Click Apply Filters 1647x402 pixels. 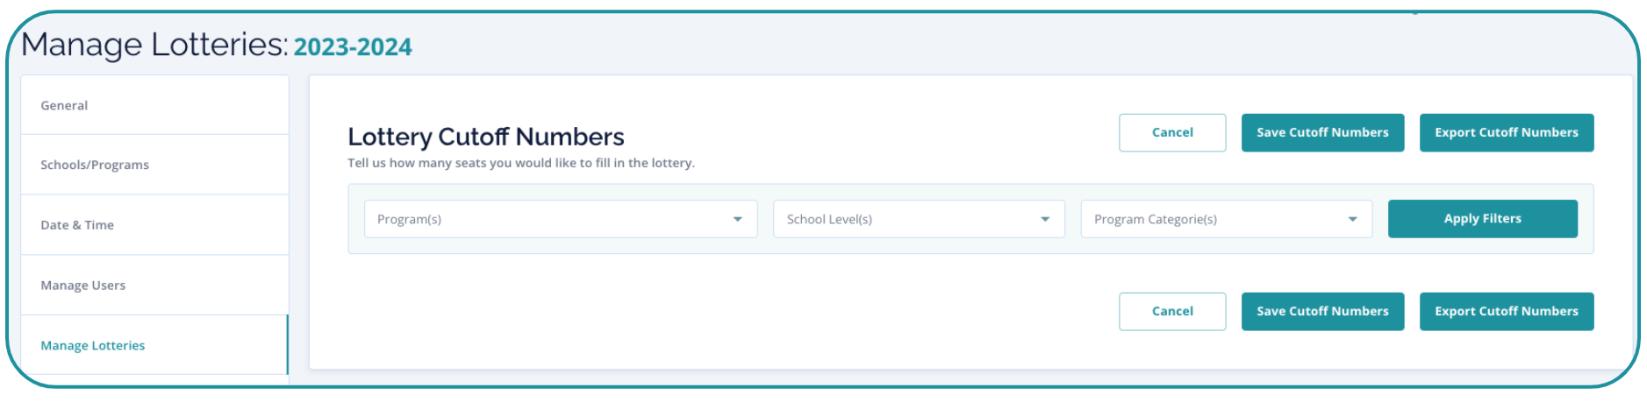click(1482, 219)
